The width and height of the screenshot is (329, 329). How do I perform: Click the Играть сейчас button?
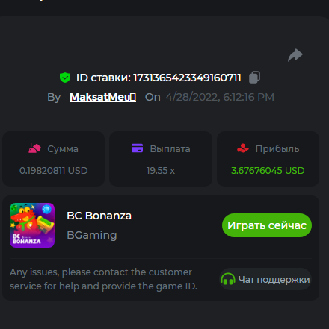(x=267, y=225)
